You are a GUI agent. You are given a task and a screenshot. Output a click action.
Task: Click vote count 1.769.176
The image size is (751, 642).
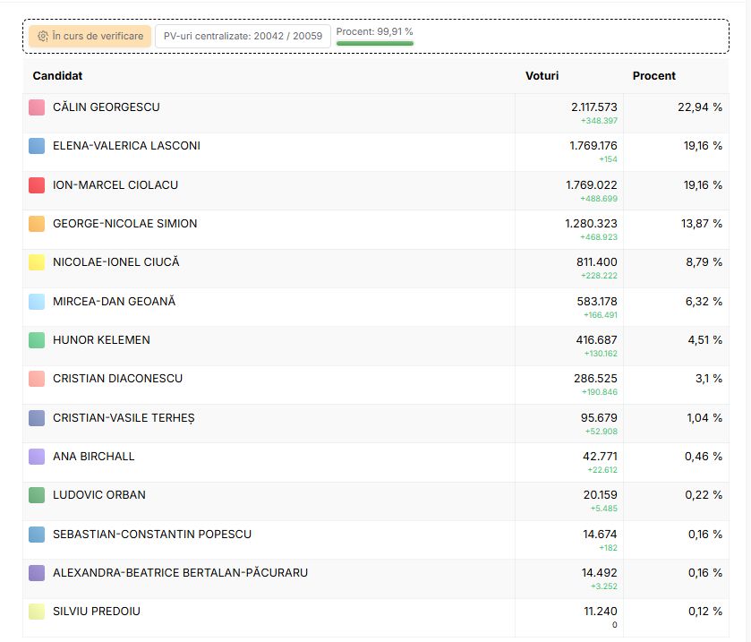593,146
